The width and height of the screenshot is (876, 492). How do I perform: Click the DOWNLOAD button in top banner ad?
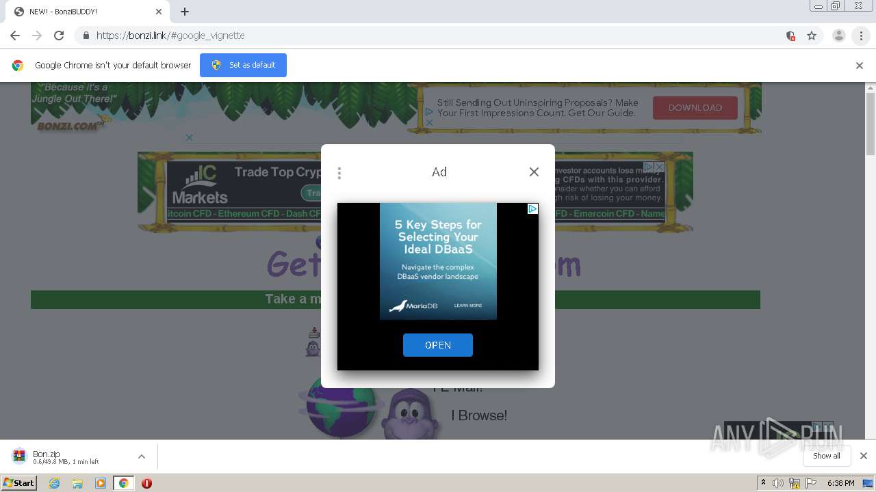[x=695, y=108]
